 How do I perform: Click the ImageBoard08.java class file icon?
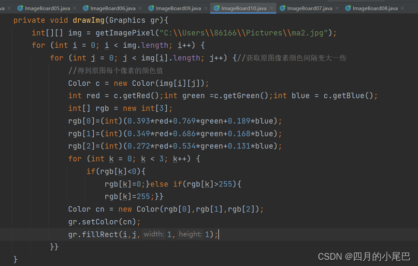[348, 8]
